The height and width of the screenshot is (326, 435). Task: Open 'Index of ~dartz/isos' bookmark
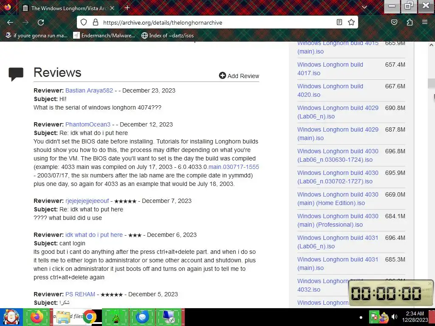point(167,36)
